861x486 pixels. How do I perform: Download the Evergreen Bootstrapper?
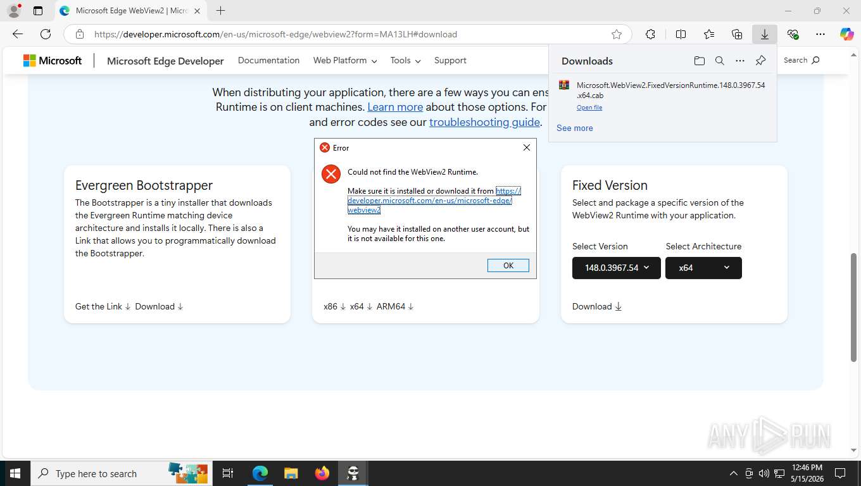click(159, 306)
